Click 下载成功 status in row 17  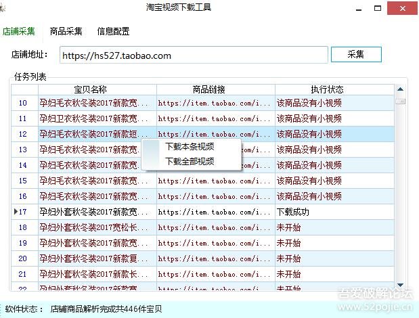334,212
